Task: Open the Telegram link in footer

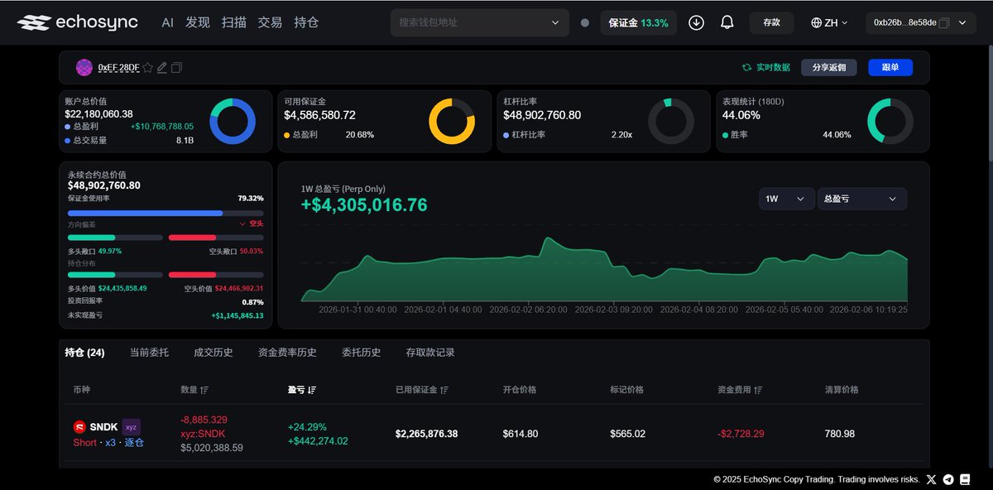Action: coord(948,479)
